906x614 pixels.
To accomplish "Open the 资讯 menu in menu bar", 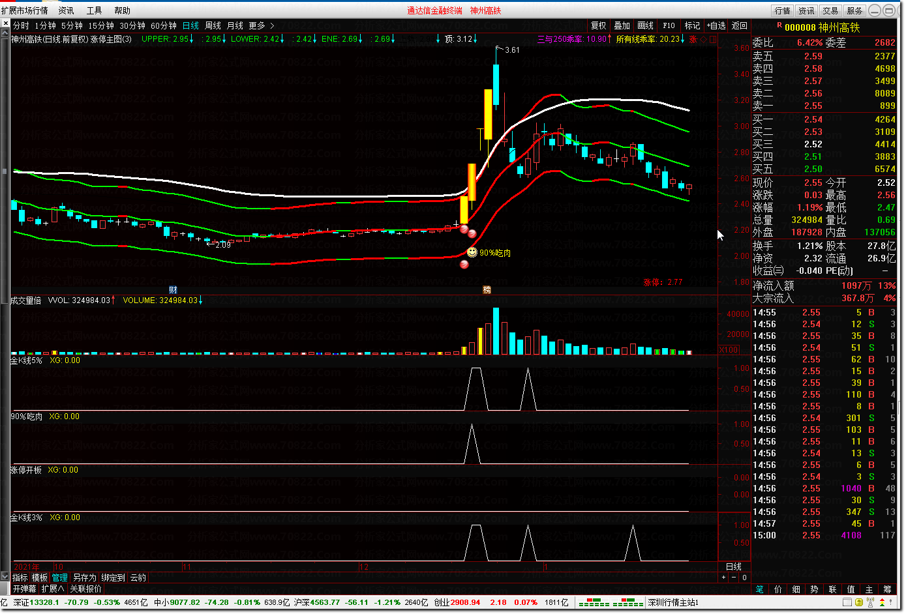I will [66, 10].
